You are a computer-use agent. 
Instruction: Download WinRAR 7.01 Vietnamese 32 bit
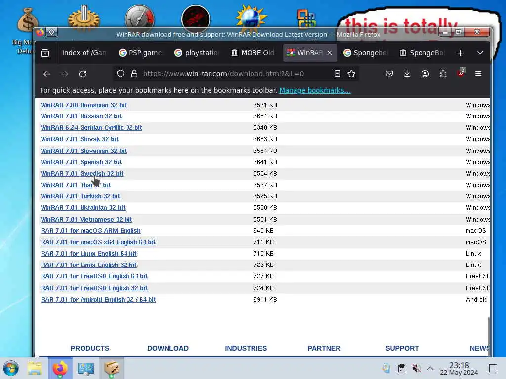tap(86, 220)
